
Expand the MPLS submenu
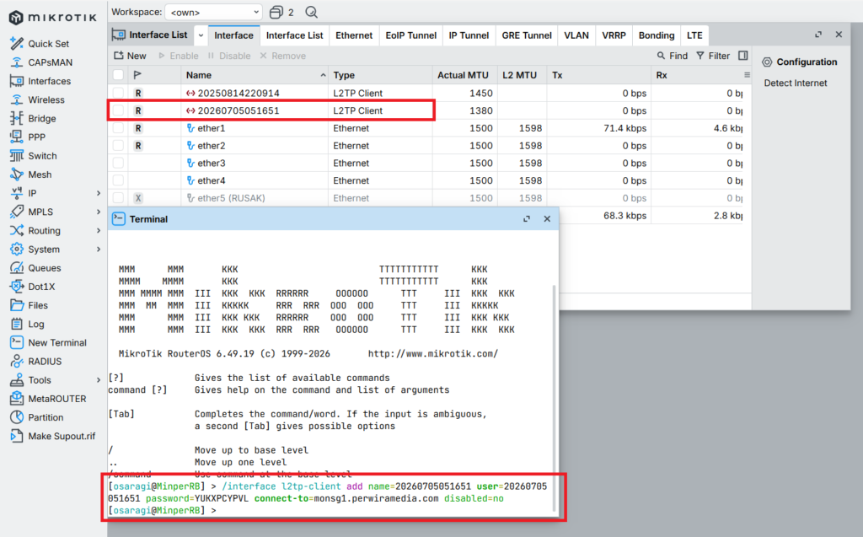click(x=99, y=212)
